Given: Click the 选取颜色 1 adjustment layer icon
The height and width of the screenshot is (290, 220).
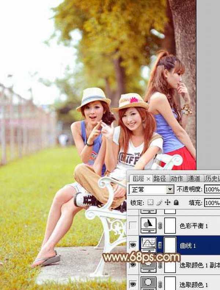Looking at the screenshot, I should tap(148, 283).
